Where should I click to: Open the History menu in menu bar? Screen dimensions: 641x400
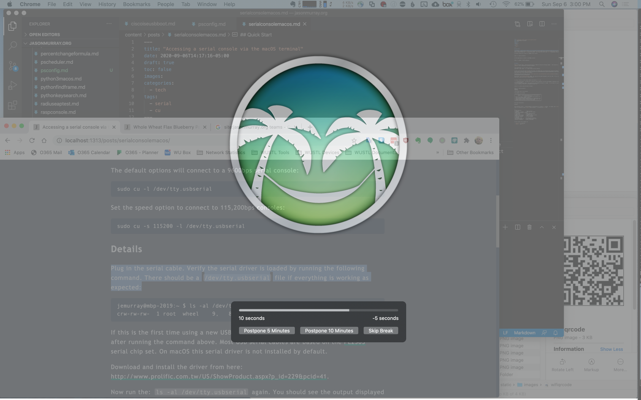click(107, 4)
